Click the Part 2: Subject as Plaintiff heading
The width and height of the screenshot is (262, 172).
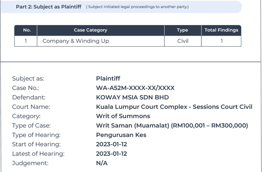[x=49, y=7]
